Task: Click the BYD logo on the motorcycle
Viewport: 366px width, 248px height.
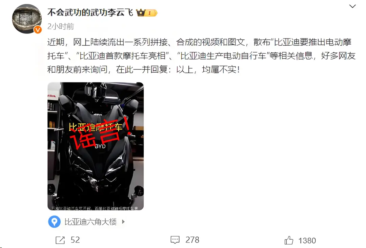Action: click(100, 146)
